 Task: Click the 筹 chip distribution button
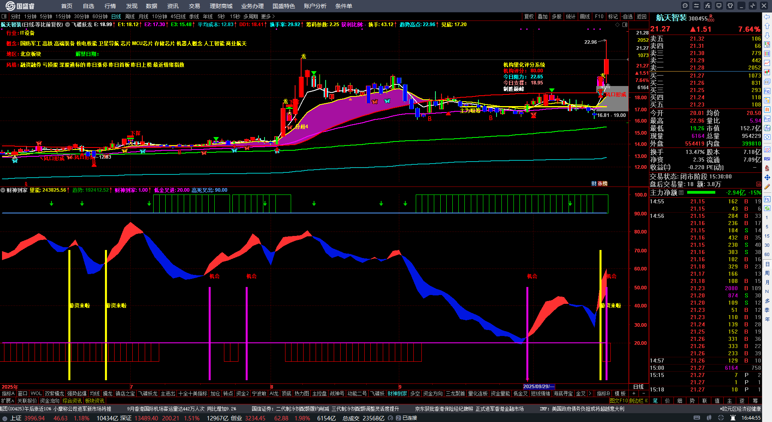click(x=755, y=401)
